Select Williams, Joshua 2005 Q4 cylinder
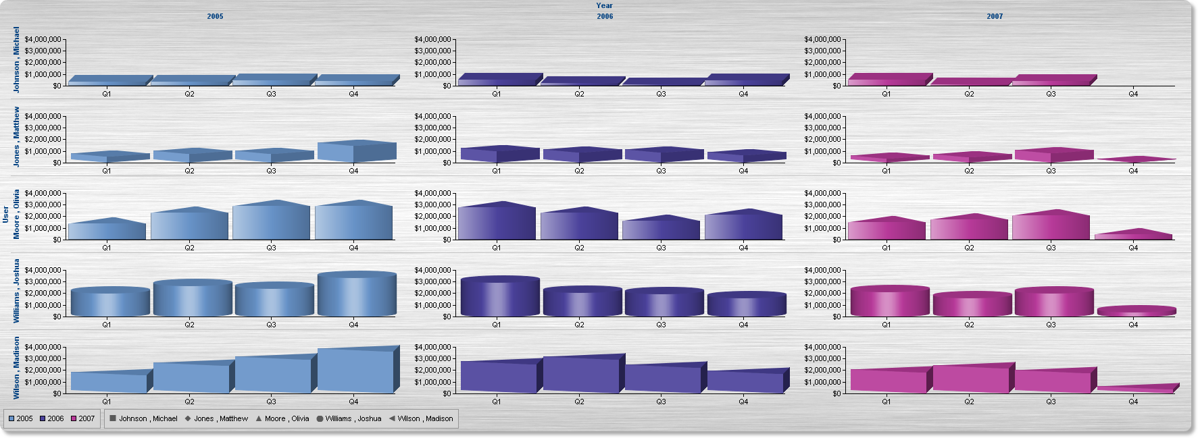 (x=357, y=294)
